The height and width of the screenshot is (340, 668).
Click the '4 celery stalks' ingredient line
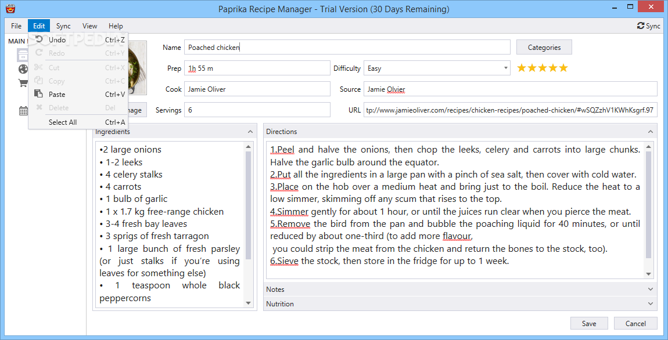131,175
